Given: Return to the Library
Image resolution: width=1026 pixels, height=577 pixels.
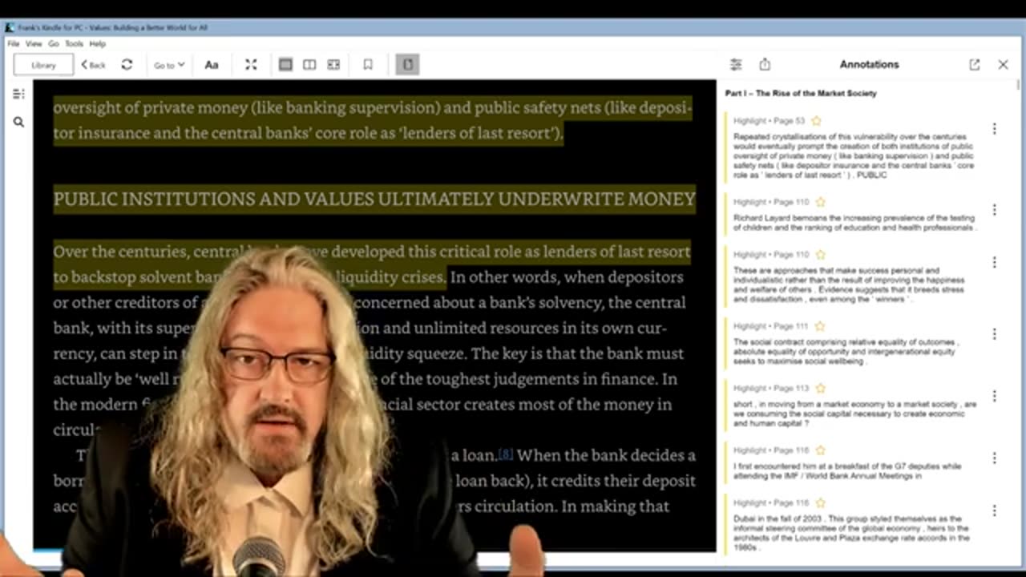Looking at the screenshot, I should 43,65.
